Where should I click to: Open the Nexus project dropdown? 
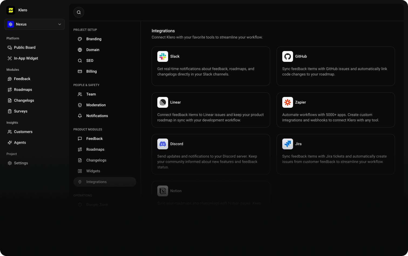tap(35, 24)
